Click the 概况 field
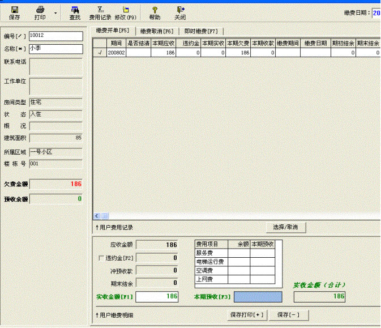Screen dimensions: 381x328 pyautogui.click(x=56, y=126)
